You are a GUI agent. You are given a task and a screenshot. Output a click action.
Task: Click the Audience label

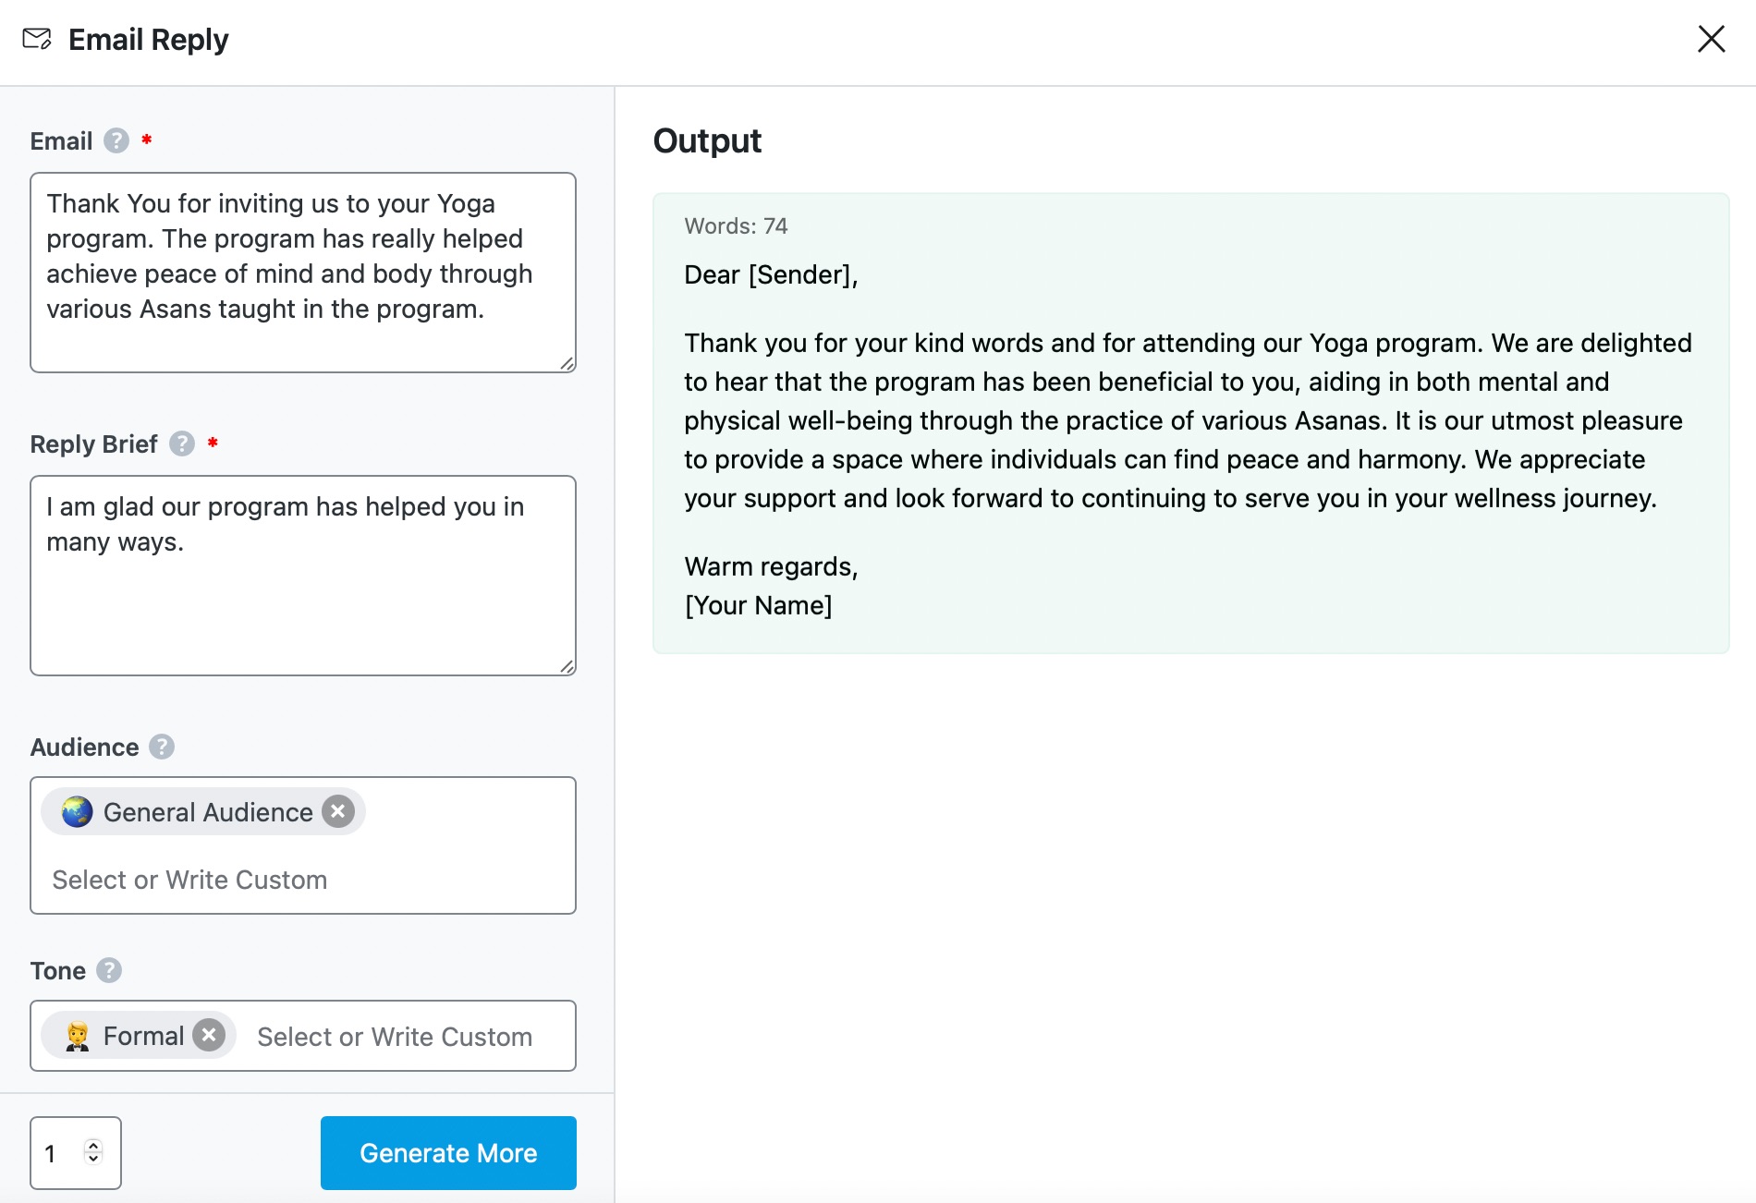(x=84, y=747)
